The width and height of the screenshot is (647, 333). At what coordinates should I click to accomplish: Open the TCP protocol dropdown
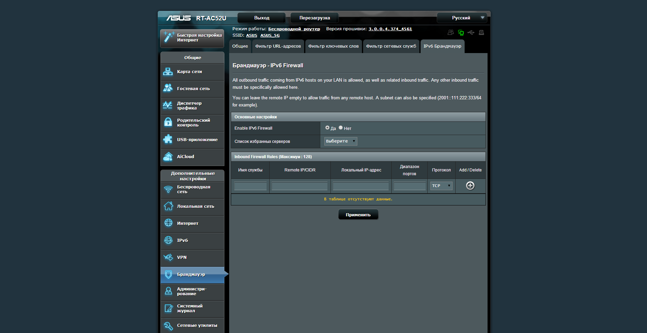441,186
